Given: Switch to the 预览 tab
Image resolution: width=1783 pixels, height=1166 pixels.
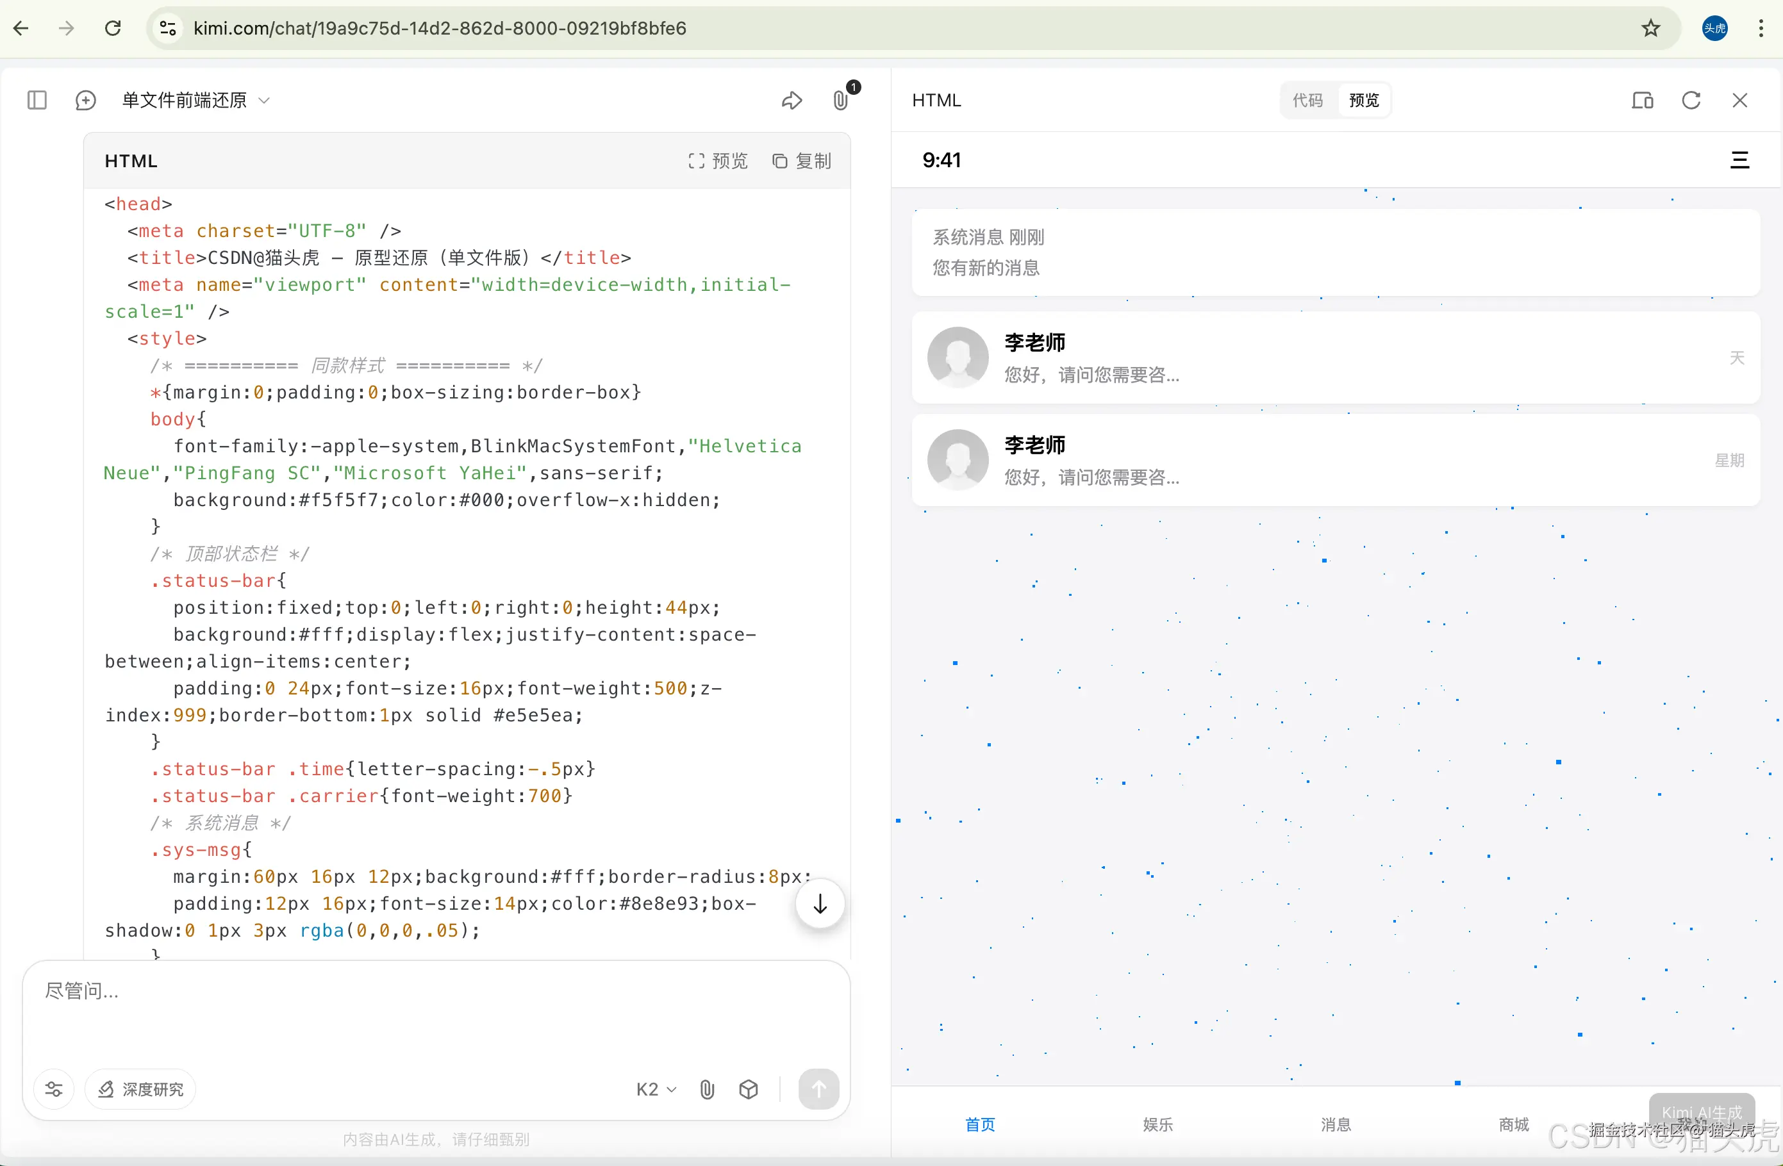Looking at the screenshot, I should click(1363, 99).
